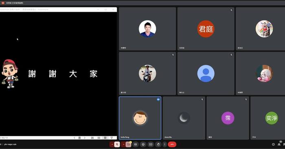Click the cartoon character on the slide

coord(10,74)
